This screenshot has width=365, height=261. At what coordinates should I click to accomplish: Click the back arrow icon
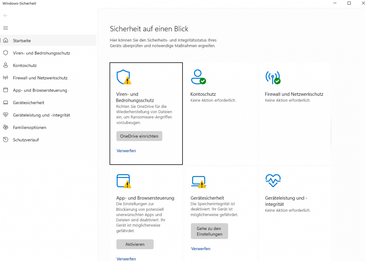[5, 16]
